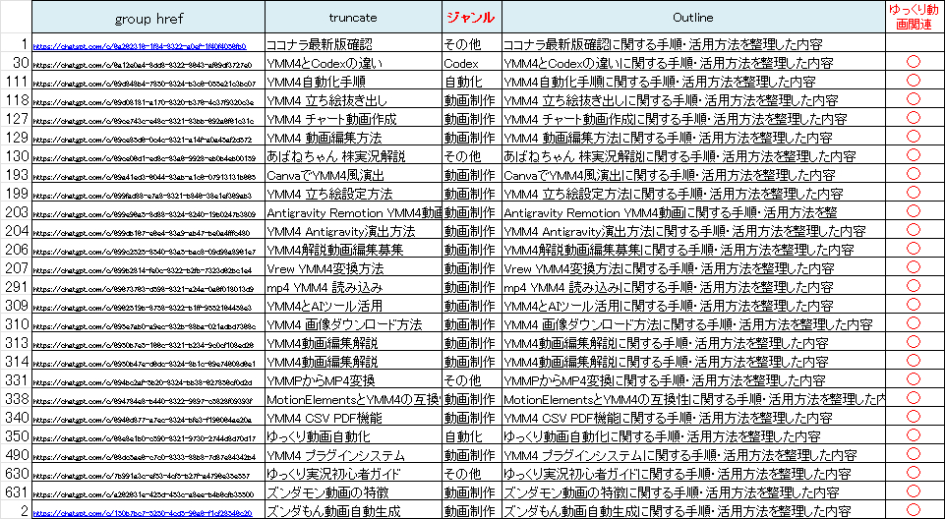Select cell 'YMM4自動化手順' in truncate column
This screenshot has width=945, height=519.
(353, 81)
